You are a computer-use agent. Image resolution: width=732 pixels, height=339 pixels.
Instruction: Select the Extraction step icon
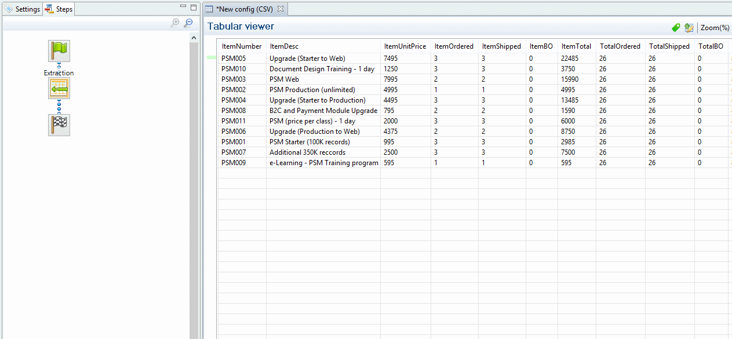(x=59, y=88)
